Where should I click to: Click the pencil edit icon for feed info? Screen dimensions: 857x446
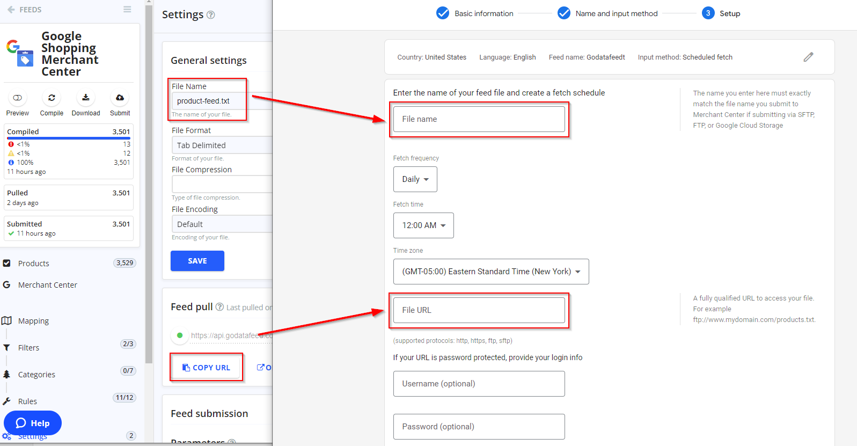pyautogui.click(x=808, y=57)
